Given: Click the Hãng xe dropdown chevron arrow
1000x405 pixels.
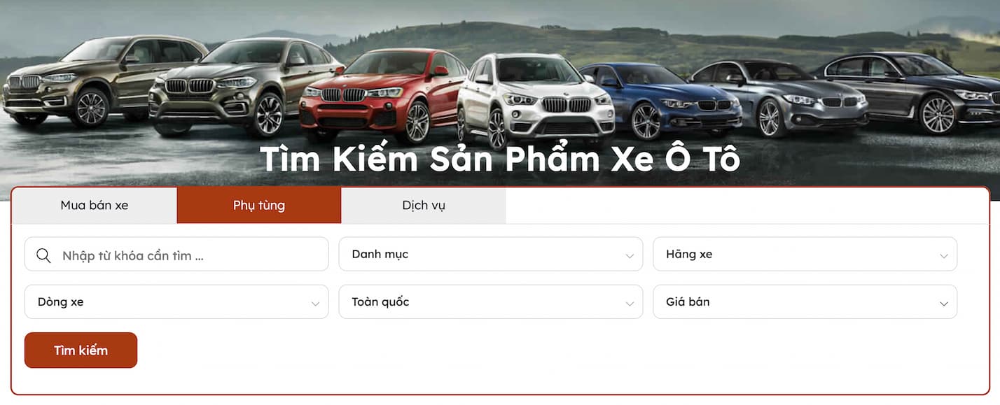Looking at the screenshot, I should 944,256.
